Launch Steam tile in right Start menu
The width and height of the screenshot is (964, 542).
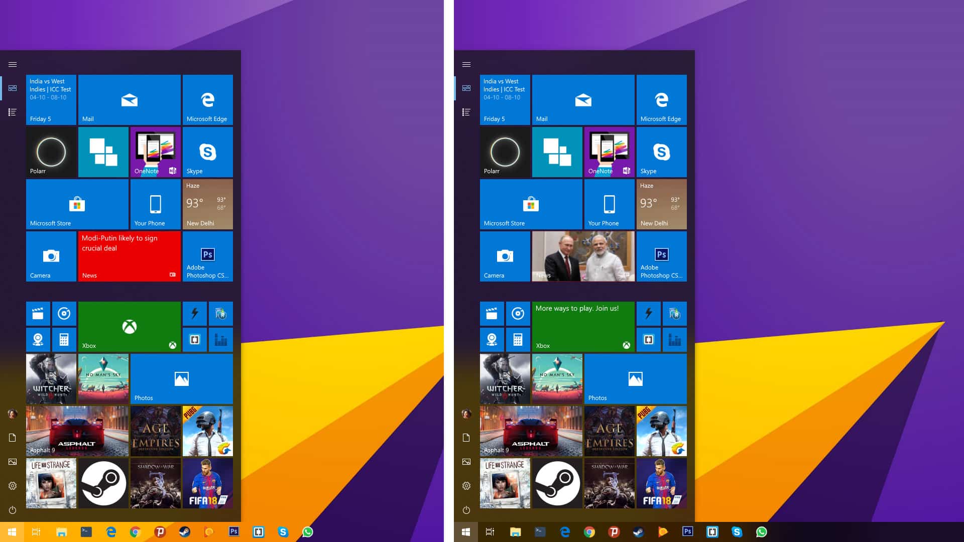coord(557,483)
